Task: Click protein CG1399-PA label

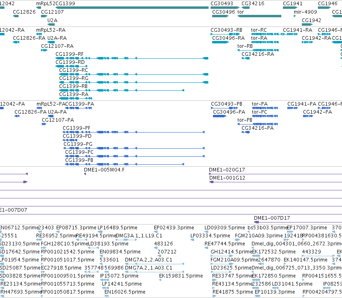Action: coord(80,104)
